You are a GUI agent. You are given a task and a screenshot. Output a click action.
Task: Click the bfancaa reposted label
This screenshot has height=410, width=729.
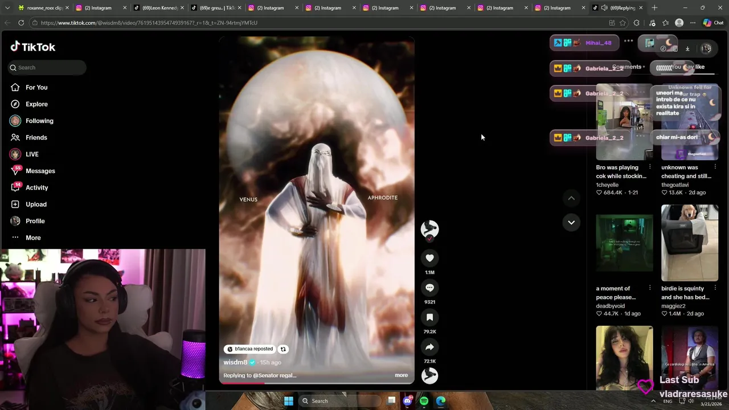click(250, 349)
